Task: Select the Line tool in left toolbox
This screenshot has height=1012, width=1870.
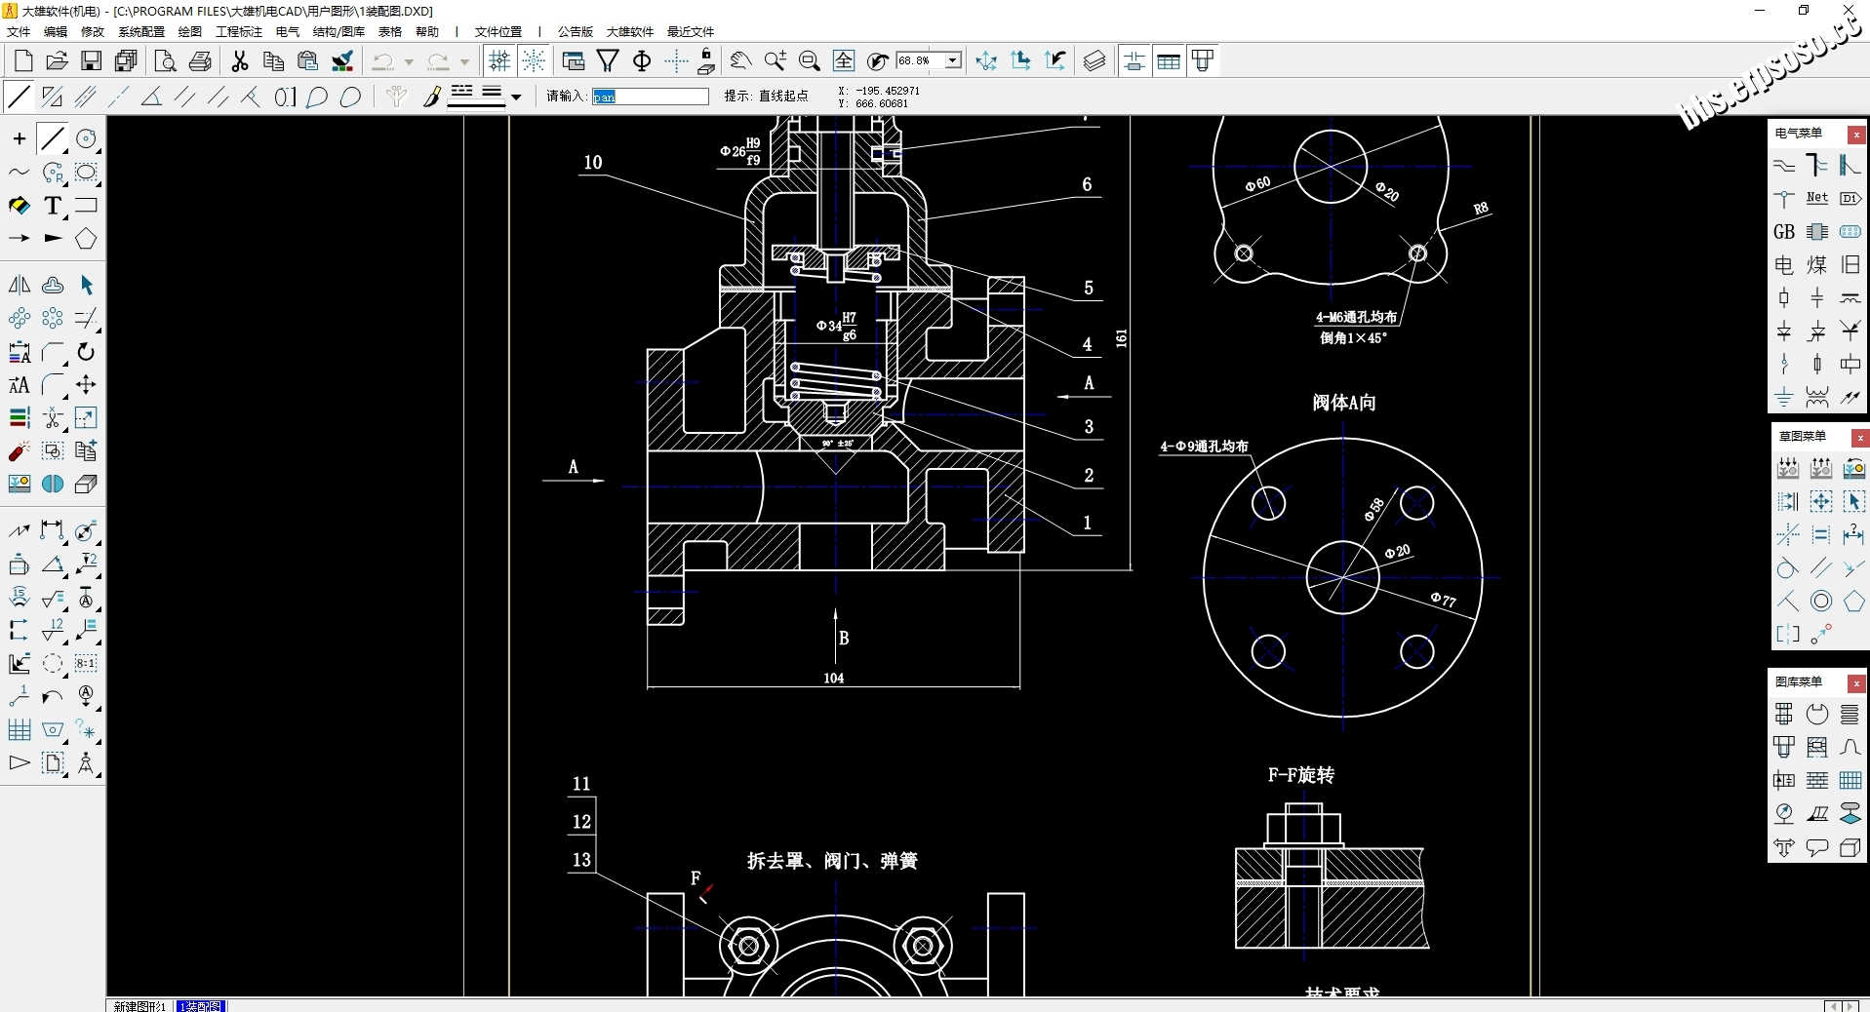Action: (x=53, y=139)
